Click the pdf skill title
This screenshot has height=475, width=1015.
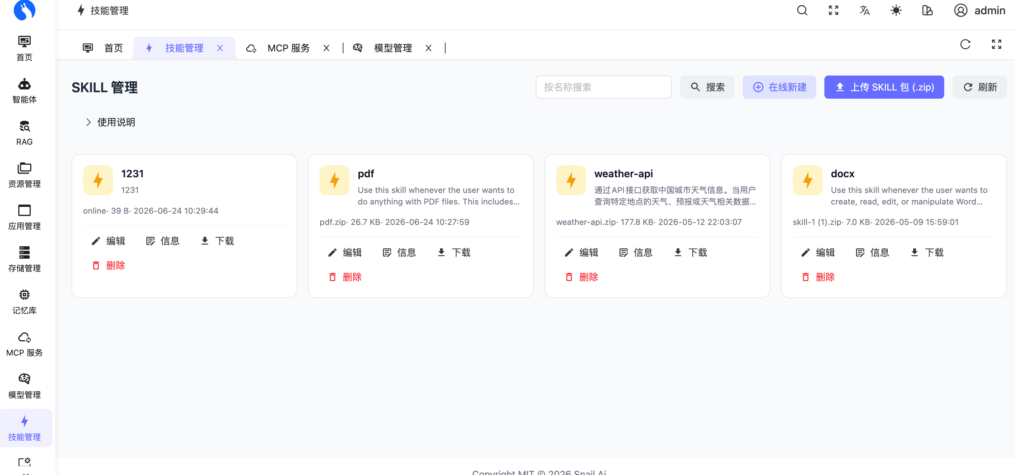tap(366, 174)
